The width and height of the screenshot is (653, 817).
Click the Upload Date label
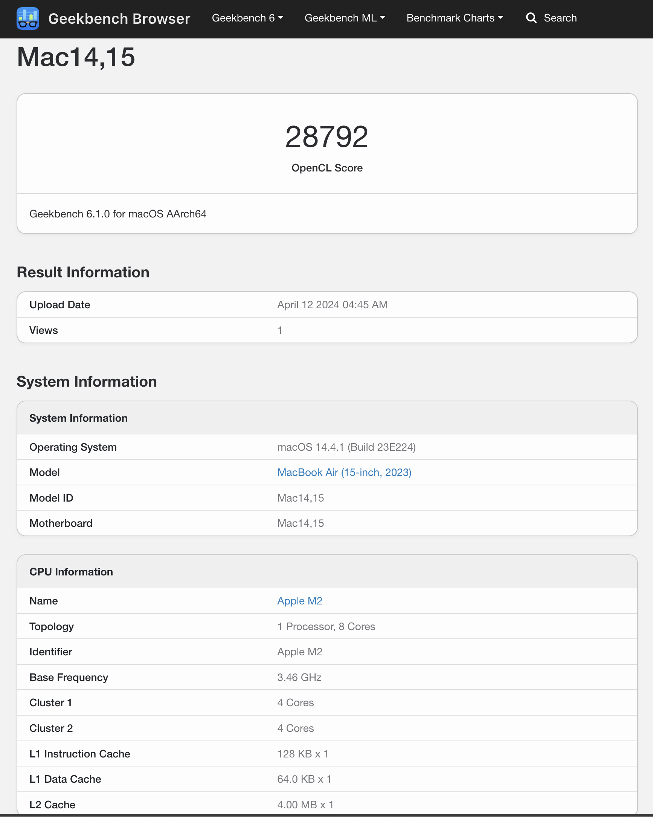point(60,304)
